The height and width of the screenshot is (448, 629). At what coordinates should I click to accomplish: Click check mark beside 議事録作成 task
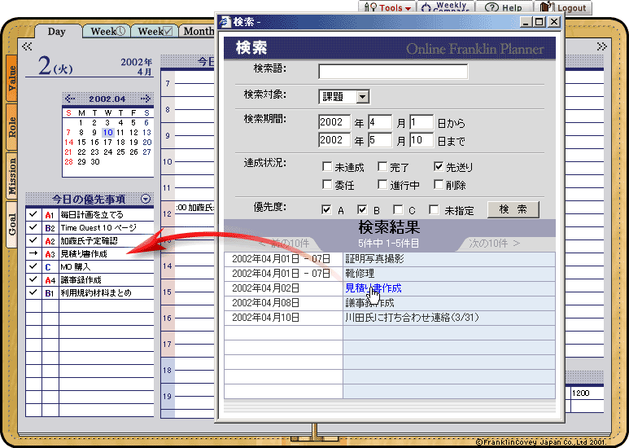(x=33, y=279)
